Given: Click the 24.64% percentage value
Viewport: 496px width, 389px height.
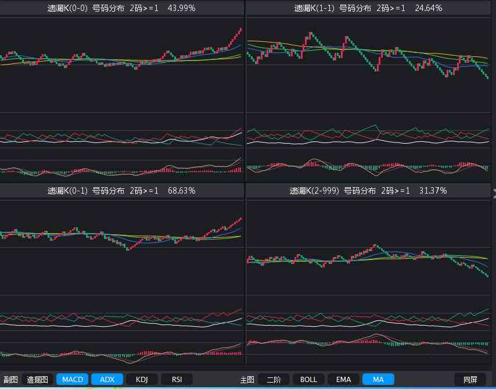Looking at the screenshot, I should (x=428, y=8).
